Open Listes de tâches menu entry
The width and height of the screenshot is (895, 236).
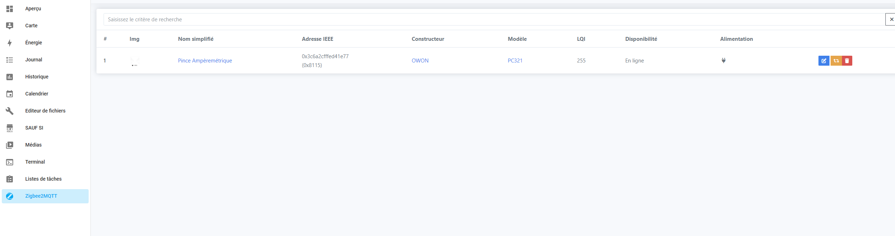(x=43, y=179)
